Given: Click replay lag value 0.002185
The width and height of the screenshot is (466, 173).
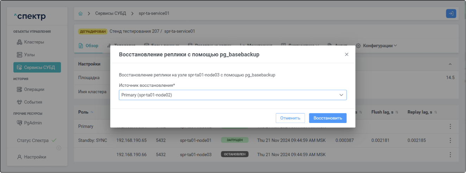Looking at the screenshot, I should click(417, 140).
